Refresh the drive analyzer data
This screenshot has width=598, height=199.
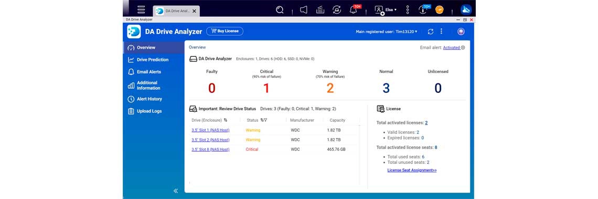coord(431,32)
